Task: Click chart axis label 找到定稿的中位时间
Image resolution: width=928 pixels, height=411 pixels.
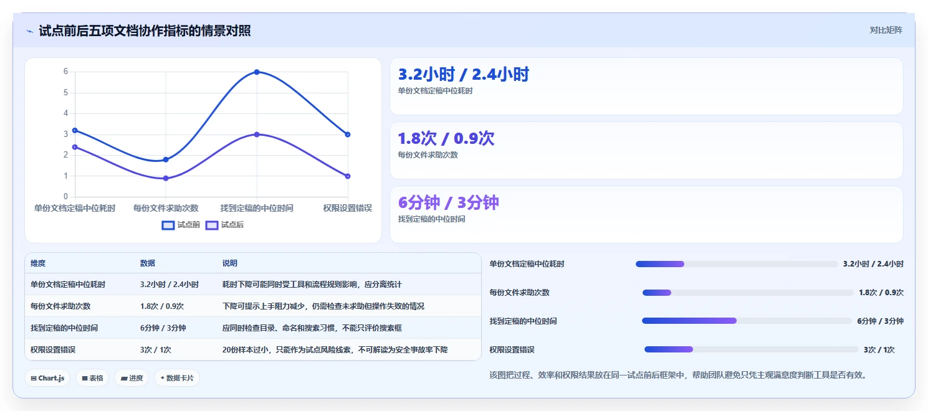Action: coord(257,208)
